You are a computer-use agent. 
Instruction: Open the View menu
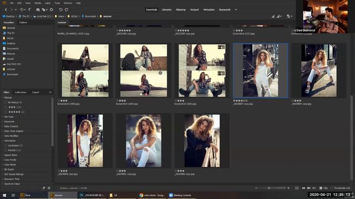28,3
